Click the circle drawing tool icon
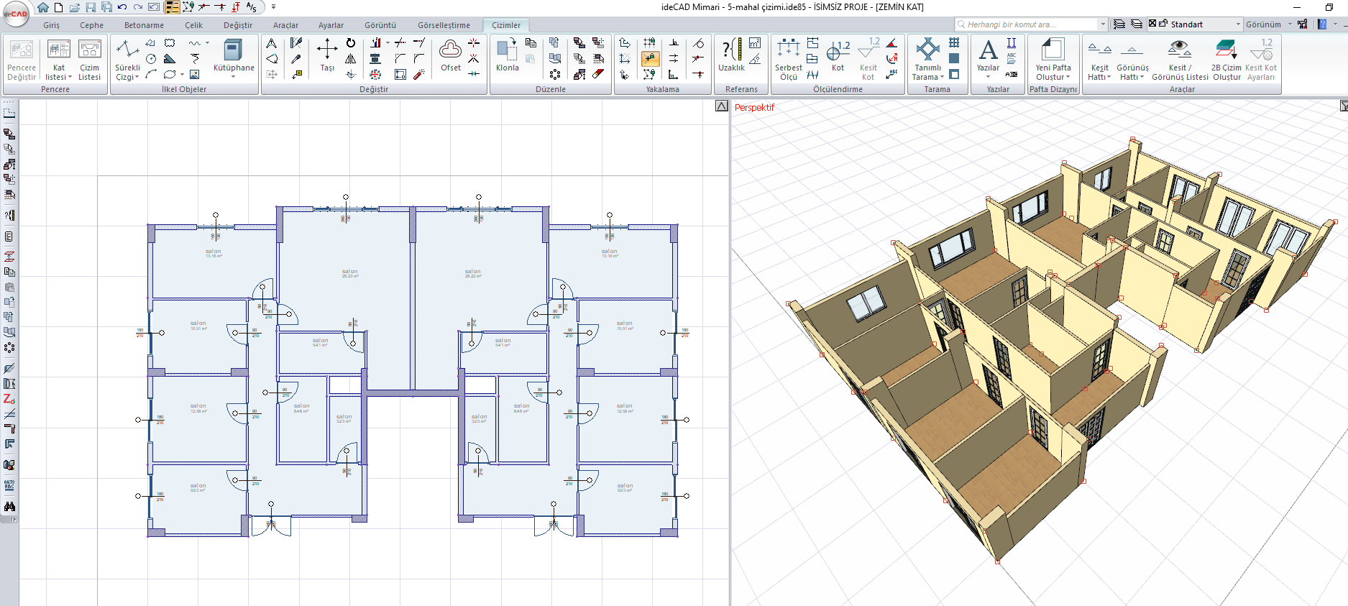This screenshot has width=1348, height=606. (151, 59)
